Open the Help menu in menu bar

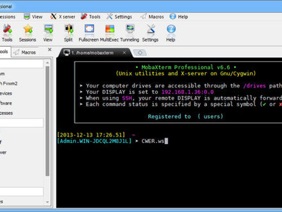pyautogui.click(x=179, y=17)
